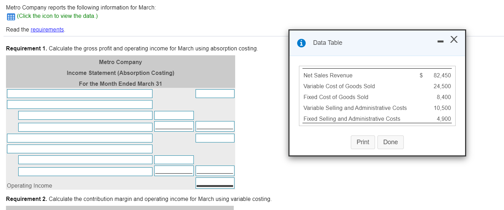The width and height of the screenshot is (504, 210).
Task: Select the first account title field of the statement
Action: point(80,93)
